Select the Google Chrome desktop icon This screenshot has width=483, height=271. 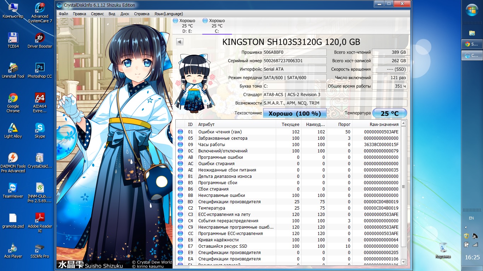point(13,103)
